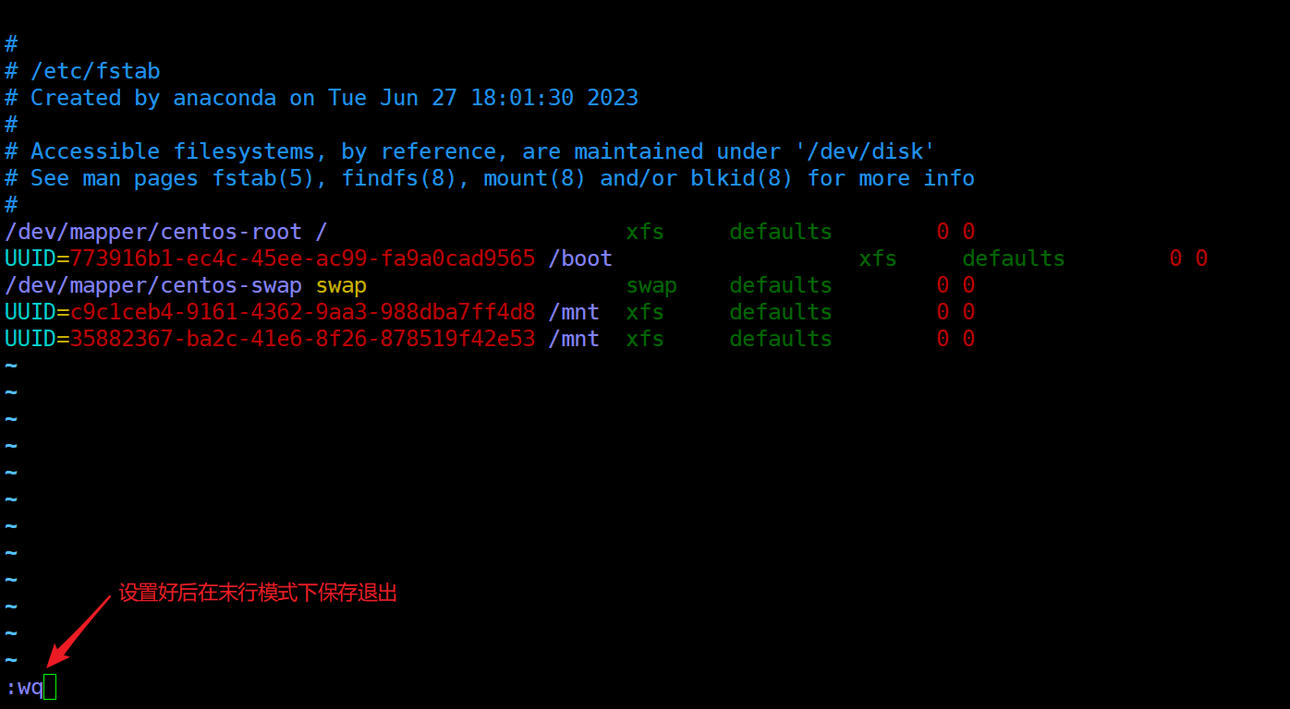
Task: Click UUID 35882367-ba2c-41e6-8f26-878519f42e53
Action: [302, 339]
